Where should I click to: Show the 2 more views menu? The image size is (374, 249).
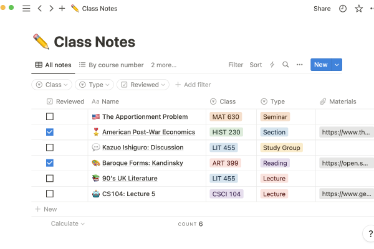tap(163, 65)
